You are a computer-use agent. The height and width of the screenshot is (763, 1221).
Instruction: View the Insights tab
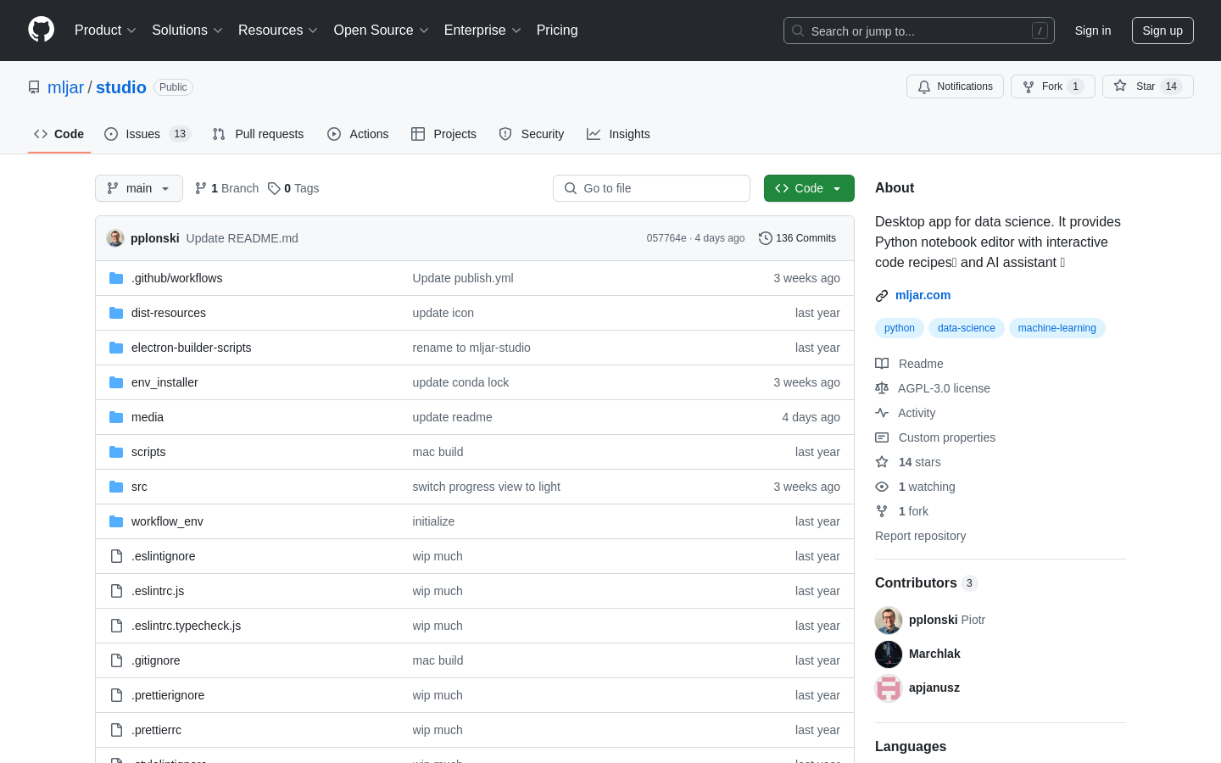(x=618, y=134)
